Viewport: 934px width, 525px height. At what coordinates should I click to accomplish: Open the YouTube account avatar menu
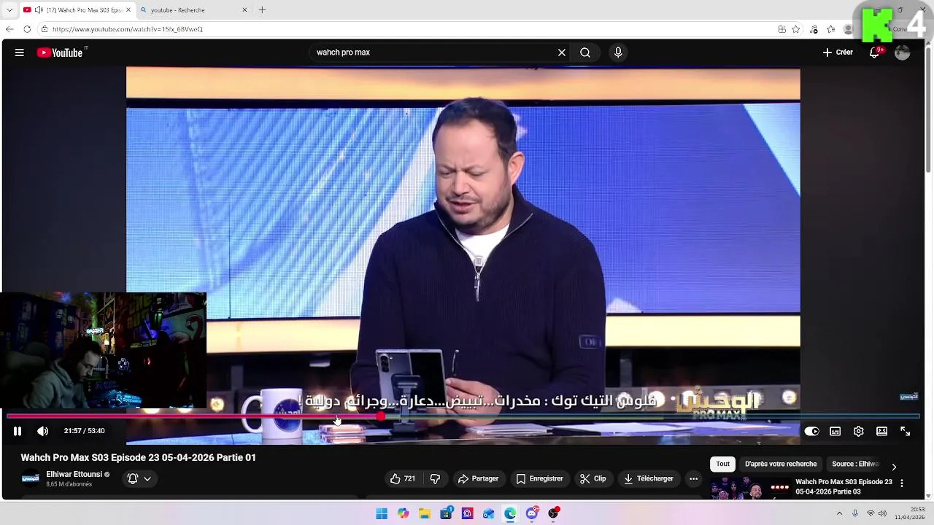(x=903, y=52)
